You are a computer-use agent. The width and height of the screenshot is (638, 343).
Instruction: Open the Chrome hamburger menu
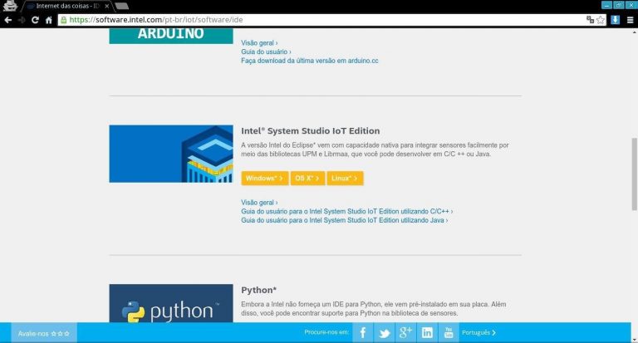pyautogui.click(x=629, y=19)
